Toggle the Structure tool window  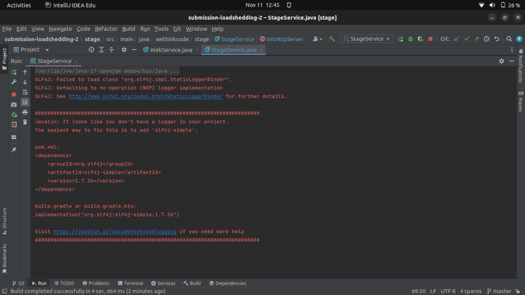(4, 218)
